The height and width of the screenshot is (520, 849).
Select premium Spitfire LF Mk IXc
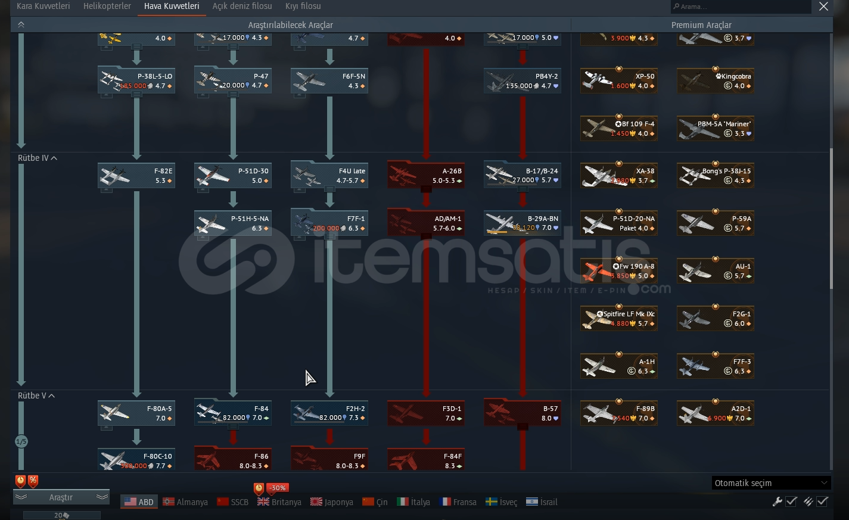(x=619, y=319)
